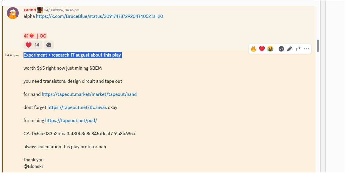Toggle the heart reaction with 14 count

pos(33,45)
